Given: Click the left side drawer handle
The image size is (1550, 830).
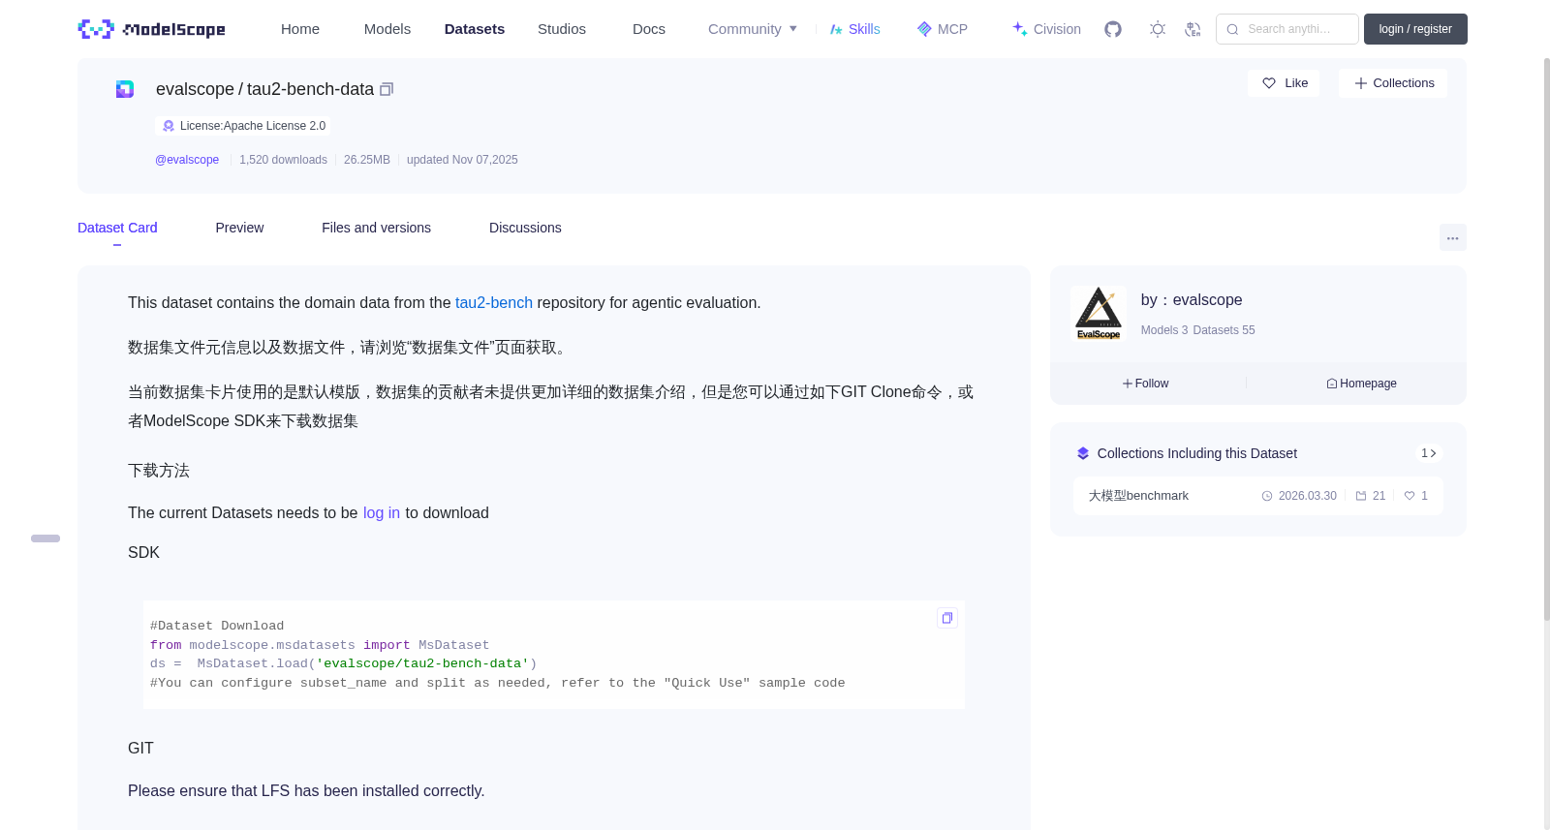Looking at the screenshot, I should 46,538.
